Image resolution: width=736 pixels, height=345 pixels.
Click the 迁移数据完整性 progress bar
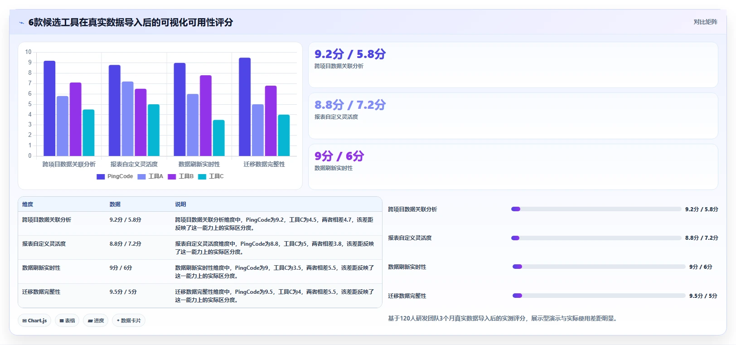(599, 296)
